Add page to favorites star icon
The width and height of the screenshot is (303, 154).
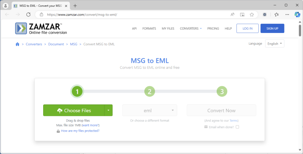tap(251, 14)
